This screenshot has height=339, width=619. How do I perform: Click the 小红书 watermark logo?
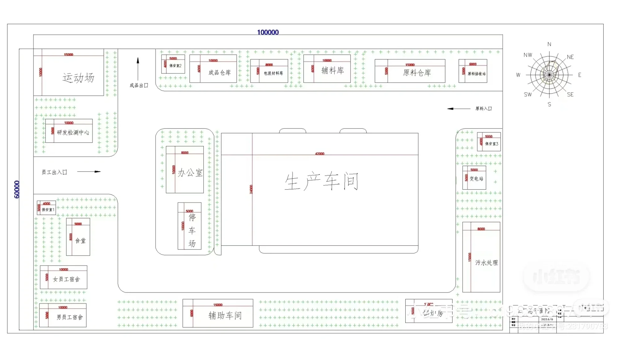(x=556, y=277)
